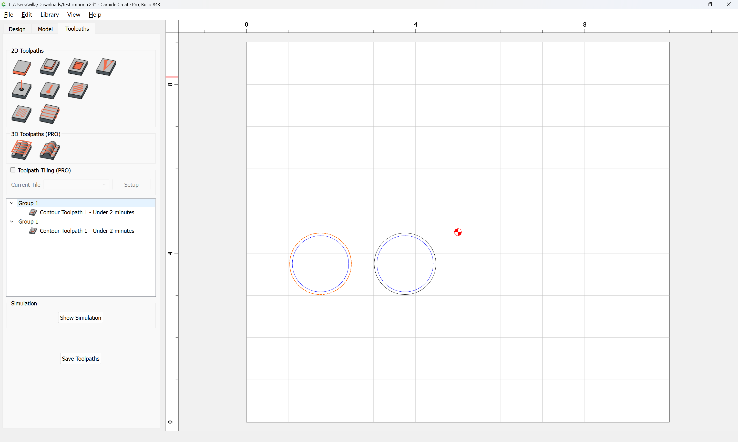Viewport: 738px width, 442px height.
Task: Click the 3D Rough toolpath icon
Action: (x=22, y=150)
